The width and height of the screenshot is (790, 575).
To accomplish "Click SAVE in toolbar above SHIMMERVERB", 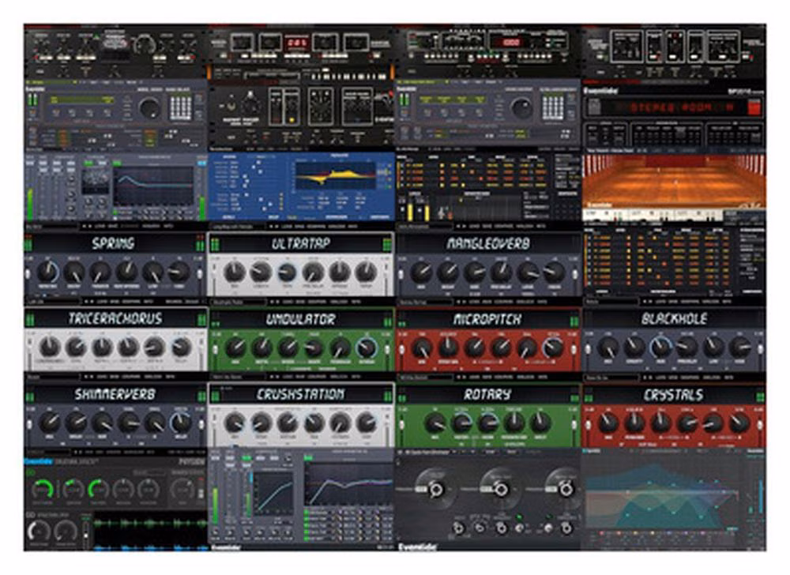I will (x=113, y=377).
